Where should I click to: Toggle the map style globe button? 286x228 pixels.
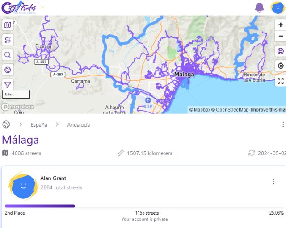point(281,51)
